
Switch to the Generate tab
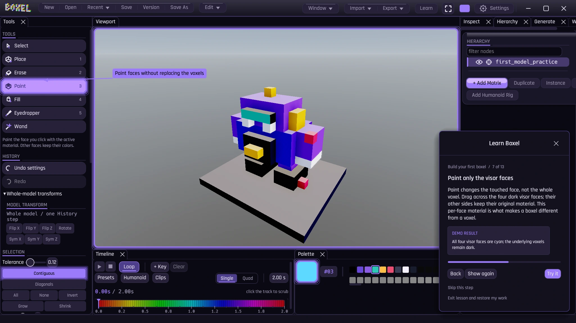coord(545,22)
